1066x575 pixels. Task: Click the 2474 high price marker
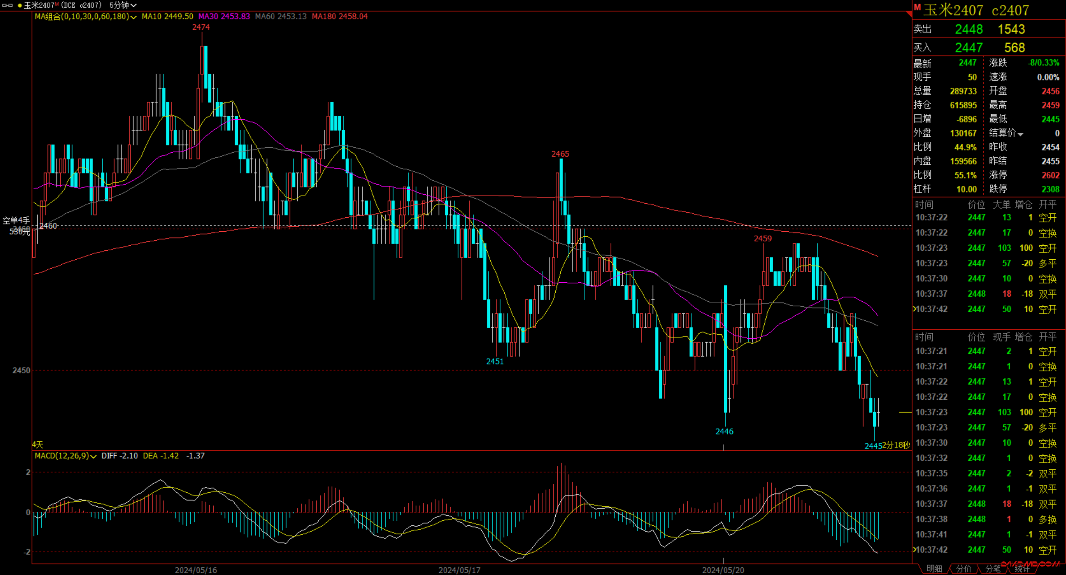tap(201, 27)
